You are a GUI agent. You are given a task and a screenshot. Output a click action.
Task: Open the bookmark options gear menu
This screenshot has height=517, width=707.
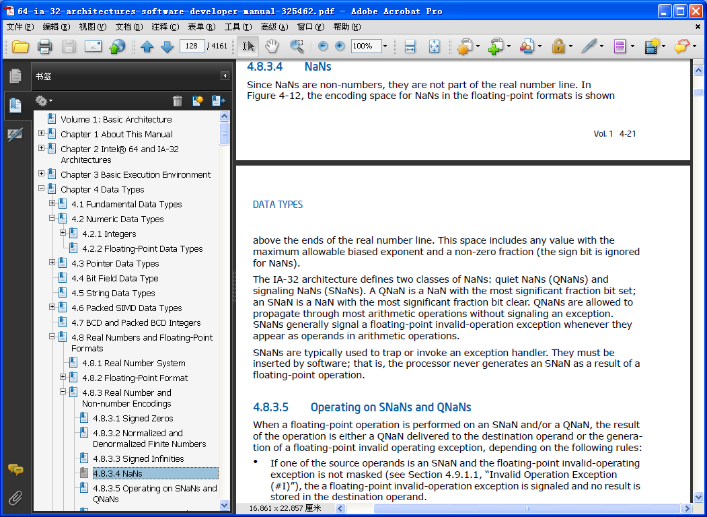(x=44, y=100)
